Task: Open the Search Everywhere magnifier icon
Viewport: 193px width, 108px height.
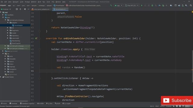Action: click(x=191, y=5)
